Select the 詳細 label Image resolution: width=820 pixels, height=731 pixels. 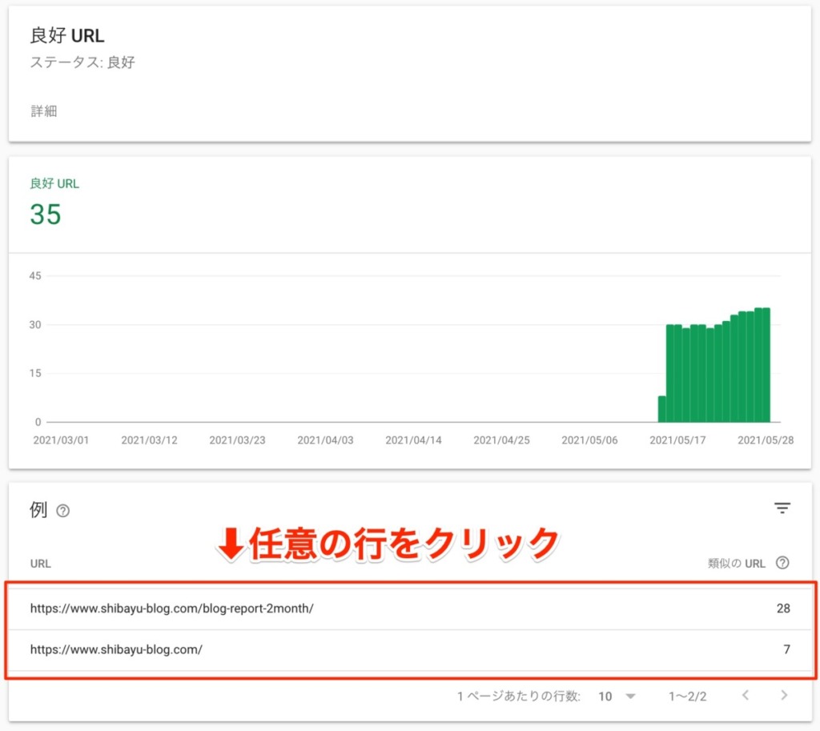coord(44,110)
